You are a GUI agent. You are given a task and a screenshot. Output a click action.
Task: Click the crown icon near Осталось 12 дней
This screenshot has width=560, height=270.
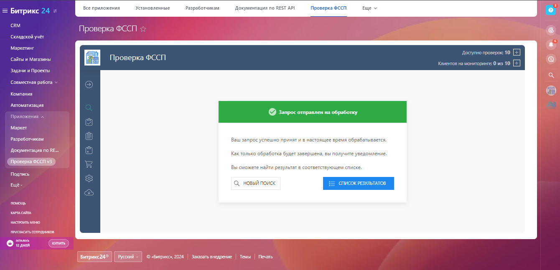coord(10,243)
